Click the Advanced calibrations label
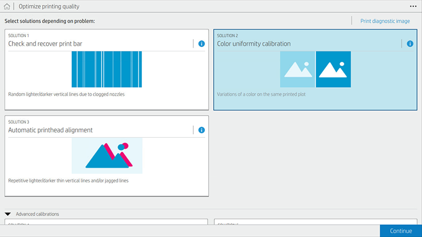Viewport: 422px width, 237px height. (37, 214)
